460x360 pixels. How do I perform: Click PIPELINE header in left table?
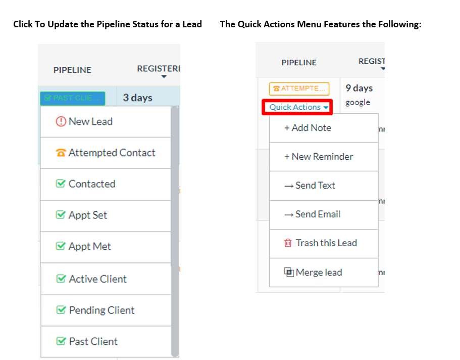tap(72, 70)
